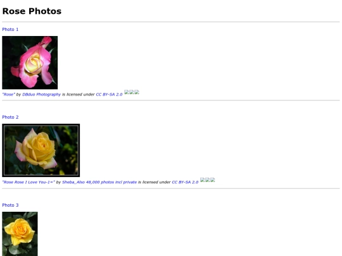342x256 pixels.
Task: Visit the DBduo Photography author link
Action: pyautogui.click(x=41, y=94)
